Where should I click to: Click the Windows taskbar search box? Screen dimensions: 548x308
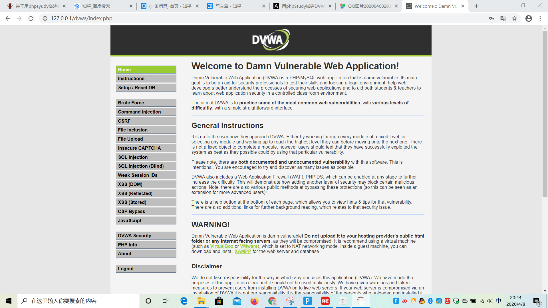[x=78, y=301]
